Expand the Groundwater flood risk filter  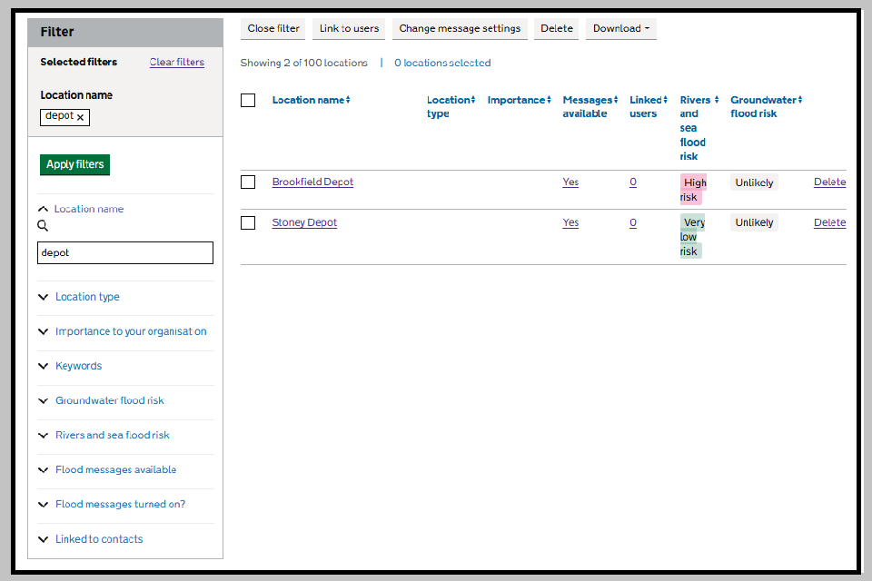109,400
